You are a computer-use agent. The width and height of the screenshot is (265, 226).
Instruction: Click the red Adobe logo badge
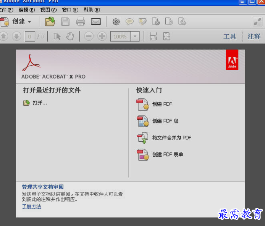coord(232,60)
